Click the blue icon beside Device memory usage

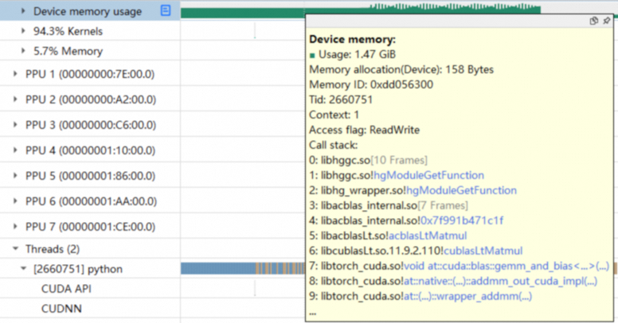[x=166, y=11]
